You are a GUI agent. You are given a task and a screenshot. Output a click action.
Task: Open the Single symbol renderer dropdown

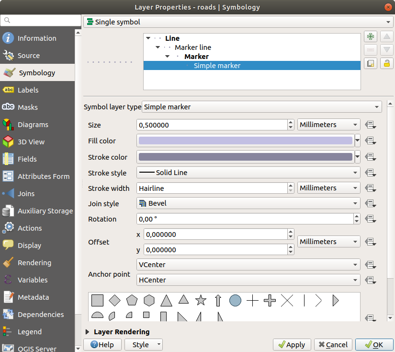[x=238, y=22]
